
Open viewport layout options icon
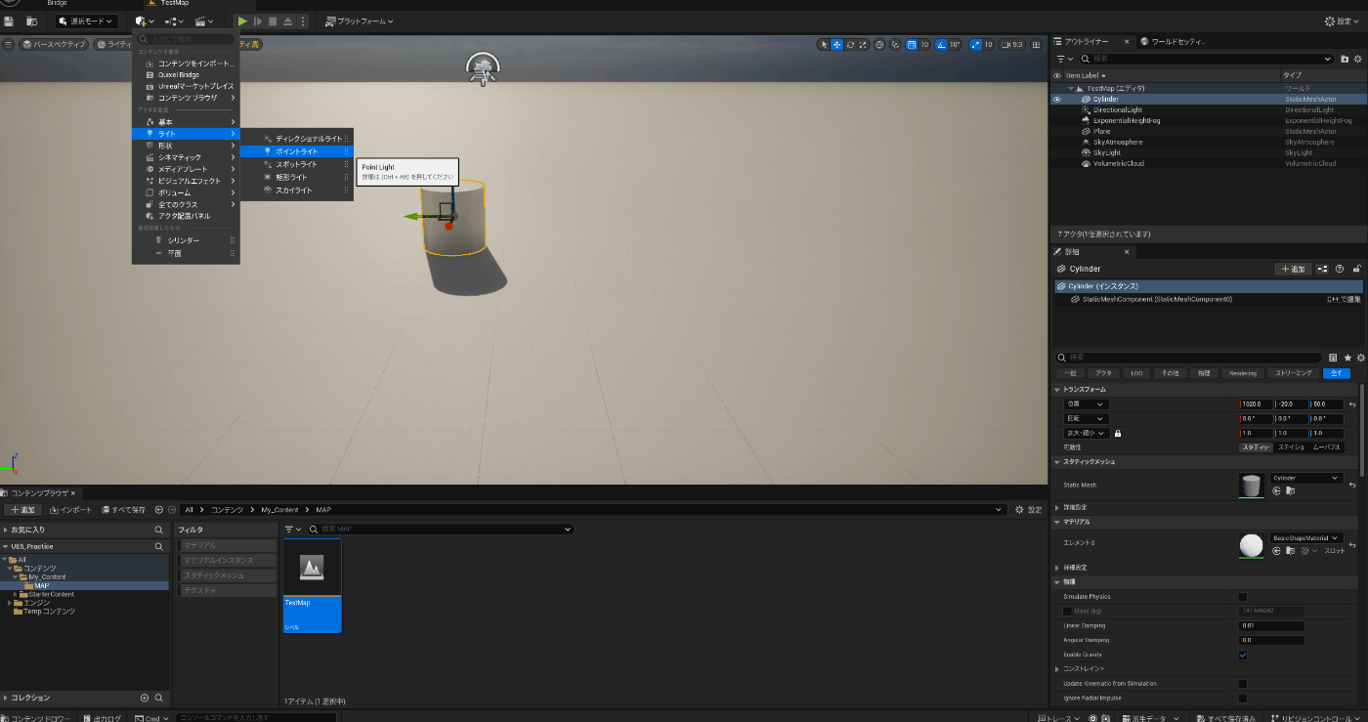click(x=1035, y=44)
